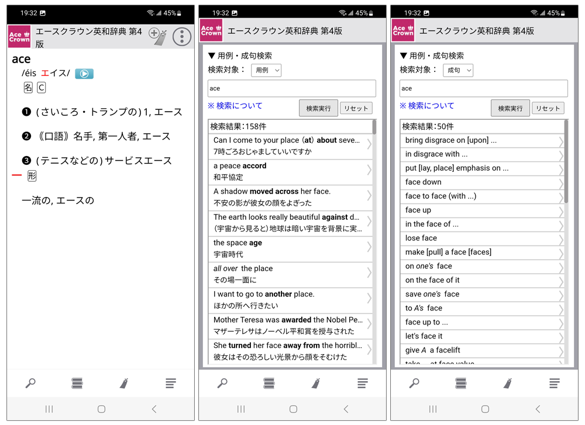Tap the highlighter icon in the 用例 search screen's bottom bar
585x425 pixels.
[x=316, y=383]
